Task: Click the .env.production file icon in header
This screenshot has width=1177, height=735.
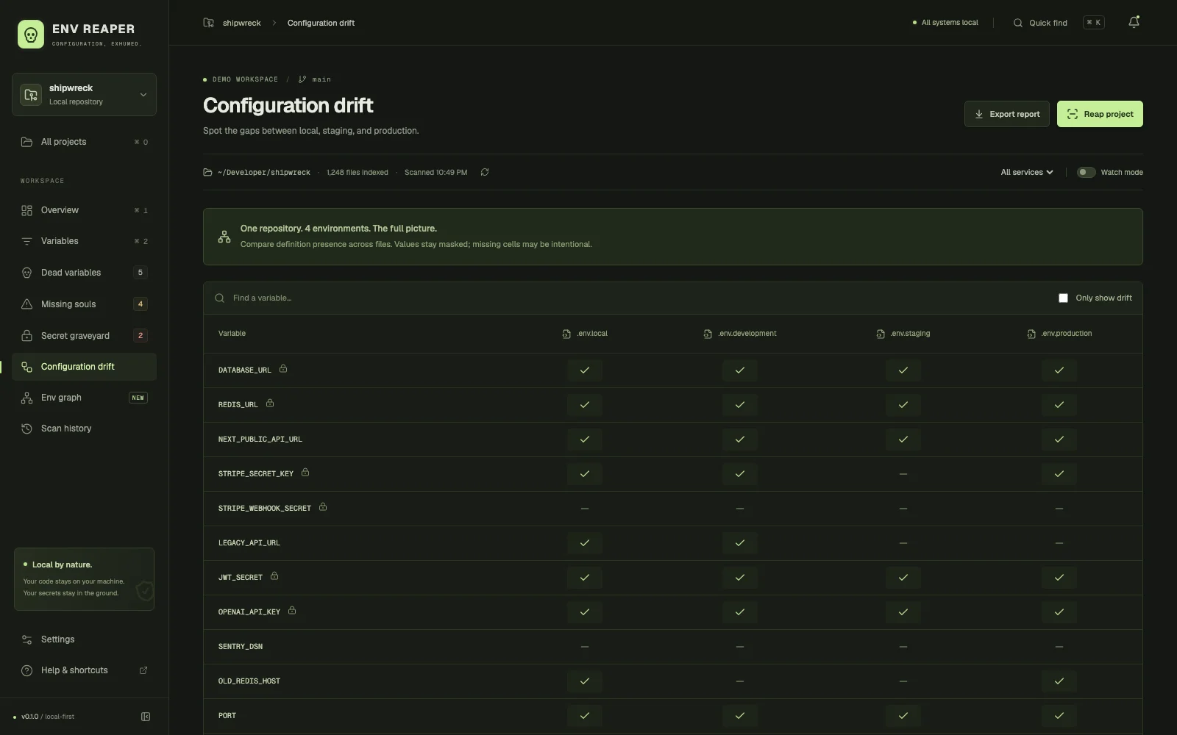Action: (1031, 334)
